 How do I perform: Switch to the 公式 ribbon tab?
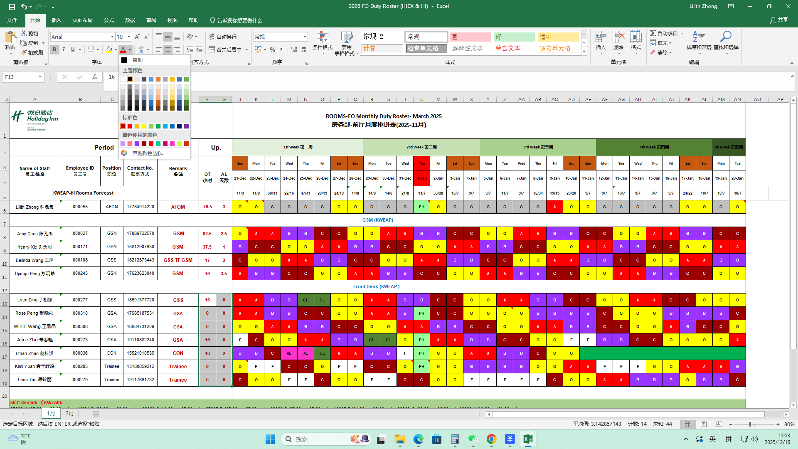(x=109, y=20)
